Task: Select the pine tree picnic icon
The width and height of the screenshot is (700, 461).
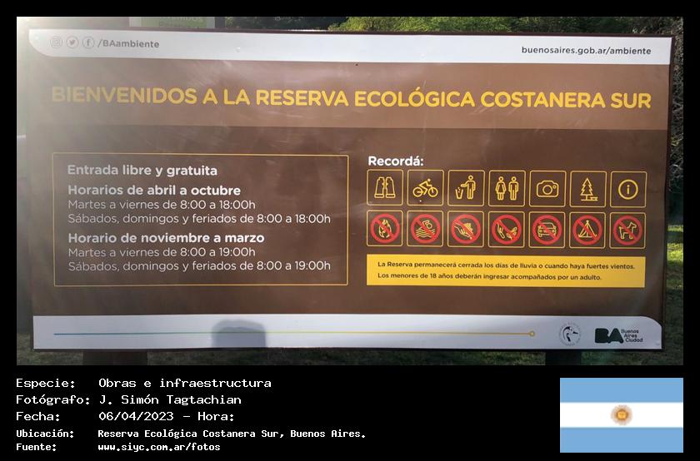Action: (x=587, y=189)
